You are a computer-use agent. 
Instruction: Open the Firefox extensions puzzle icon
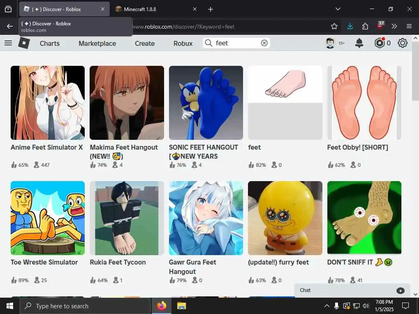coord(365,26)
